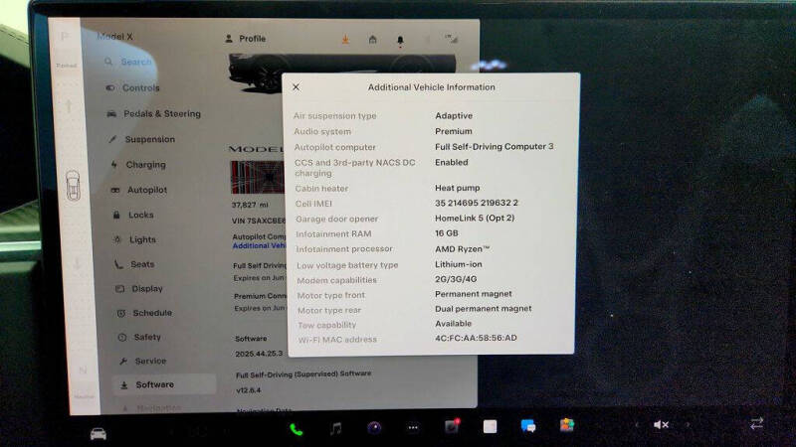
Task: Tap the car icon in bottom bar
Action: [x=98, y=434]
